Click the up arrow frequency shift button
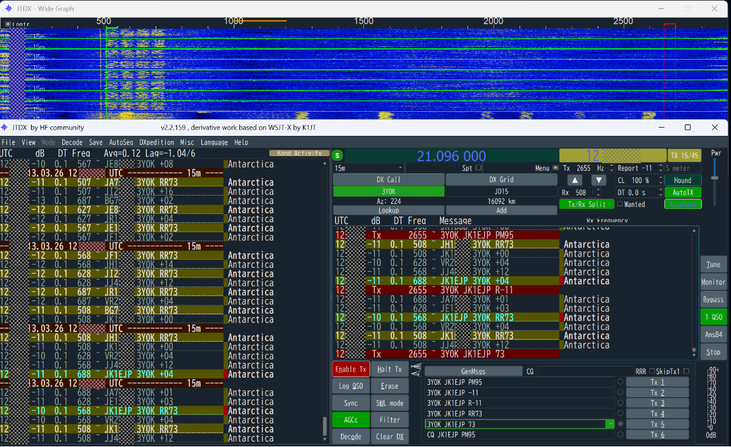 [575, 180]
